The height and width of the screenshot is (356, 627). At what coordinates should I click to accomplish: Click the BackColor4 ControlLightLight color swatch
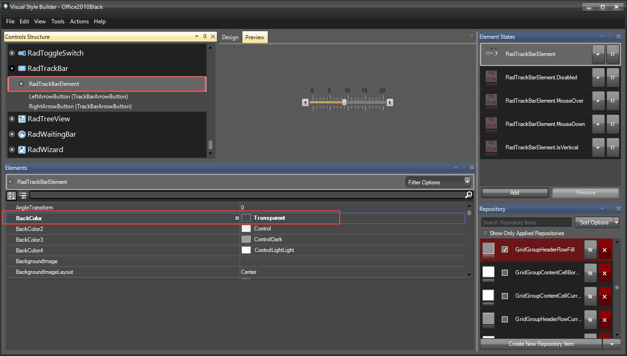pyautogui.click(x=246, y=250)
